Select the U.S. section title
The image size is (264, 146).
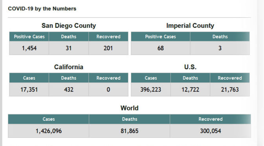pyautogui.click(x=190, y=67)
